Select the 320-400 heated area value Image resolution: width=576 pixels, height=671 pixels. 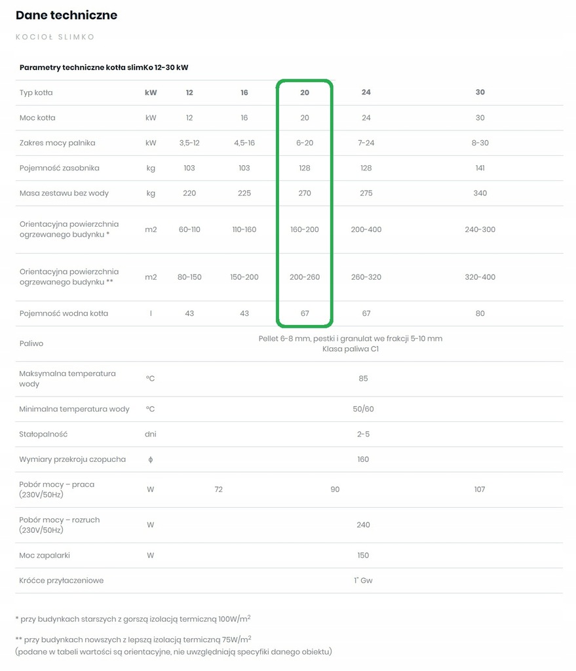(x=480, y=277)
